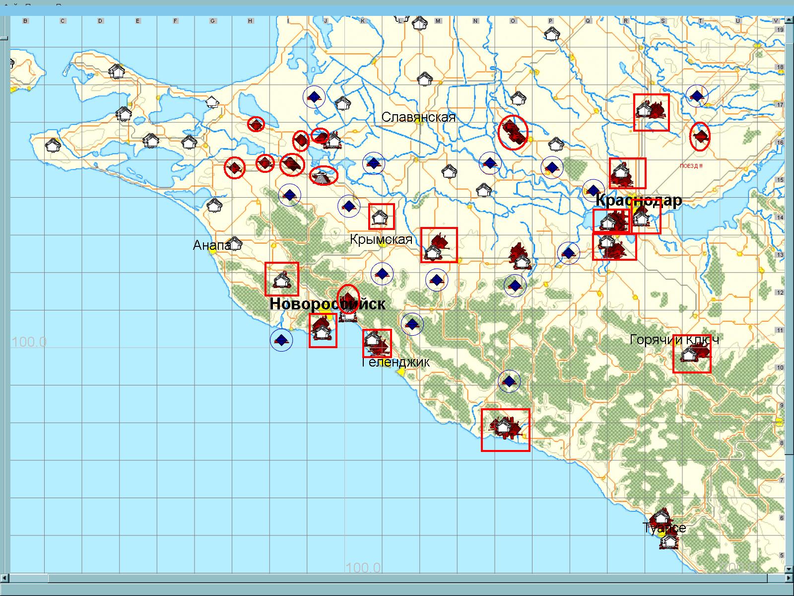Click the horizontal scrollbar left arrow

[x=5, y=578]
